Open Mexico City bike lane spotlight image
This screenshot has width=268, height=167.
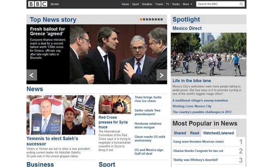click(208, 55)
